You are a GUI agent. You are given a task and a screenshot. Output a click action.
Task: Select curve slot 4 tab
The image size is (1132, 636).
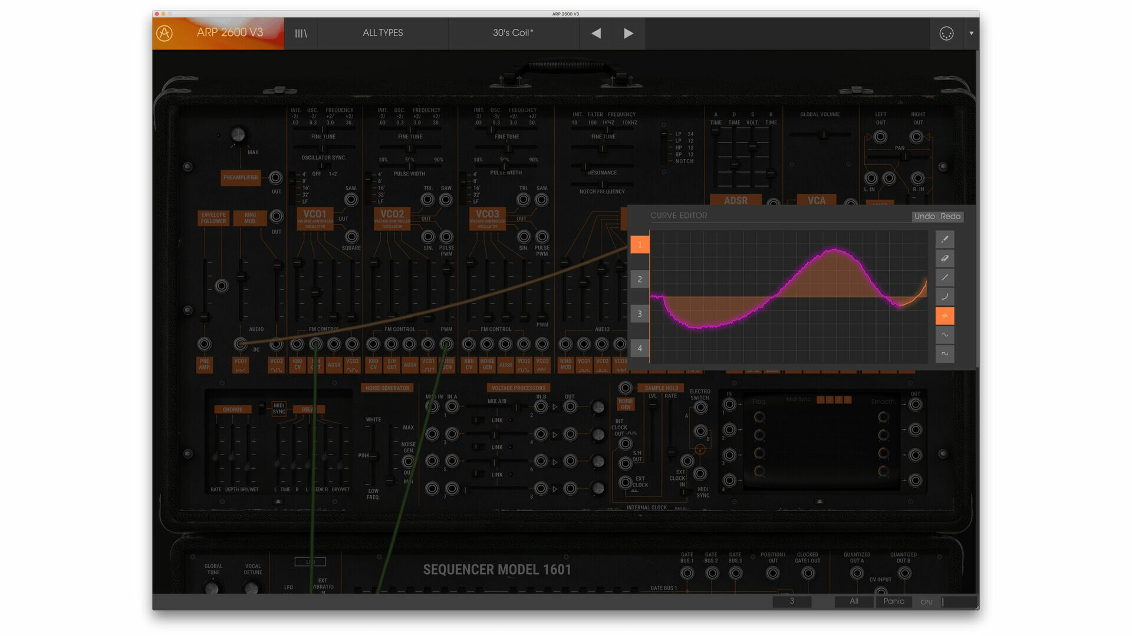pos(640,349)
